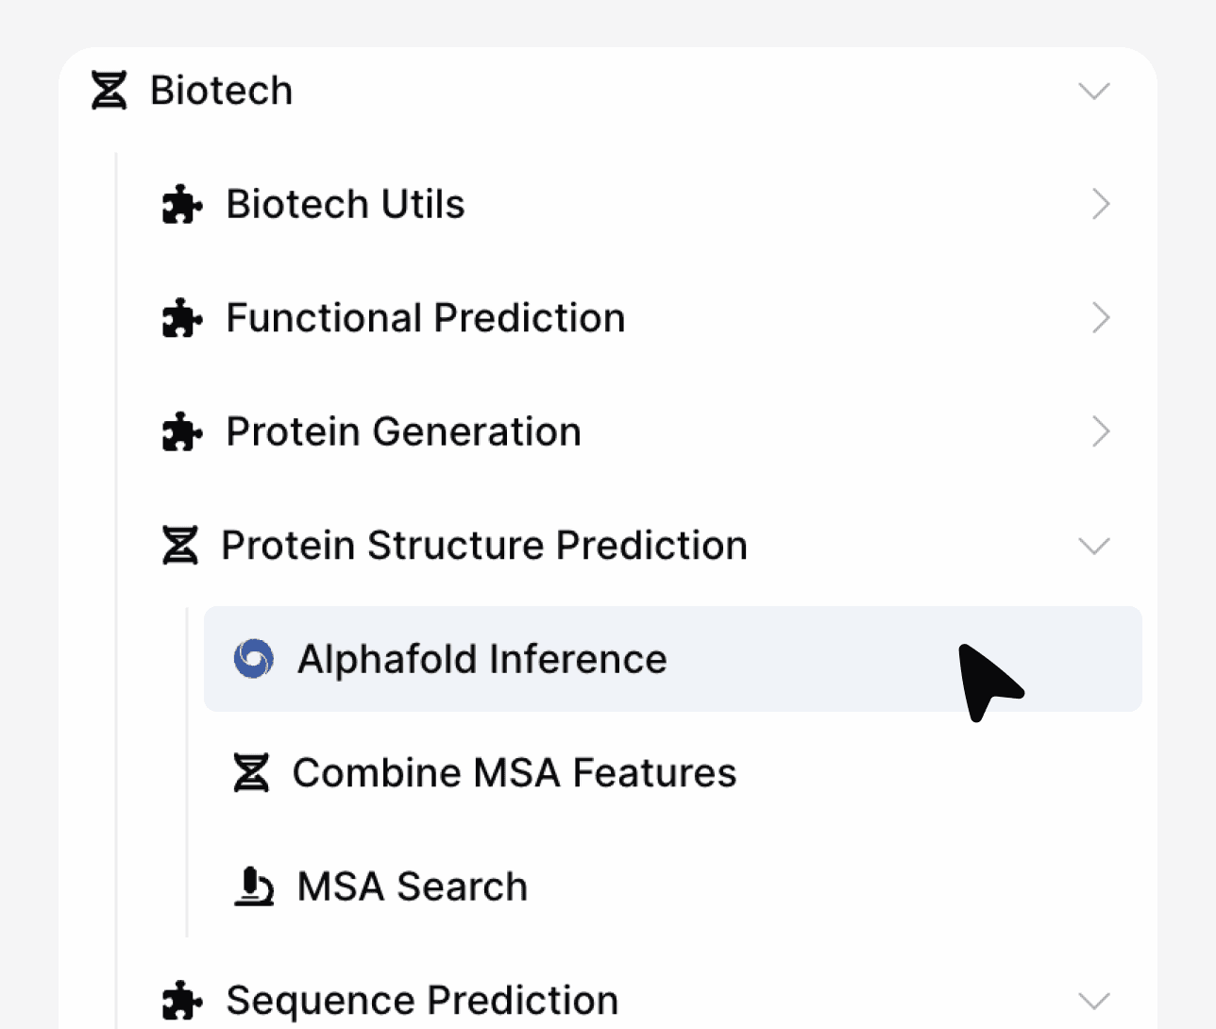1216x1029 pixels.
Task: Toggle the Sequence Prediction chevron
Action: [x=1094, y=1001]
